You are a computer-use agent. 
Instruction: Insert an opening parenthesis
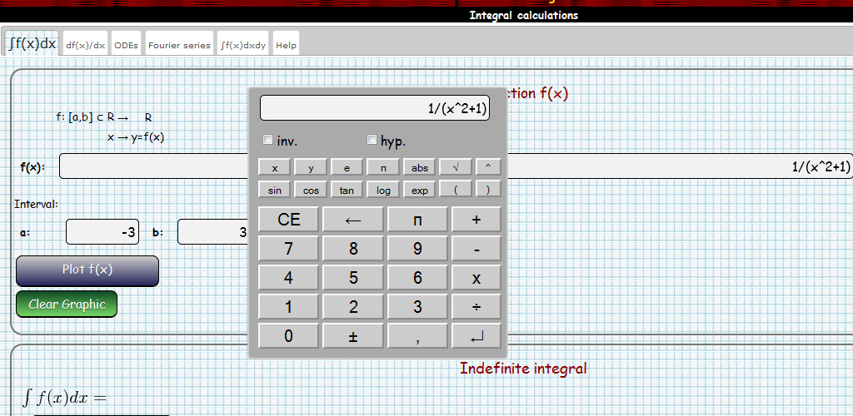click(456, 190)
